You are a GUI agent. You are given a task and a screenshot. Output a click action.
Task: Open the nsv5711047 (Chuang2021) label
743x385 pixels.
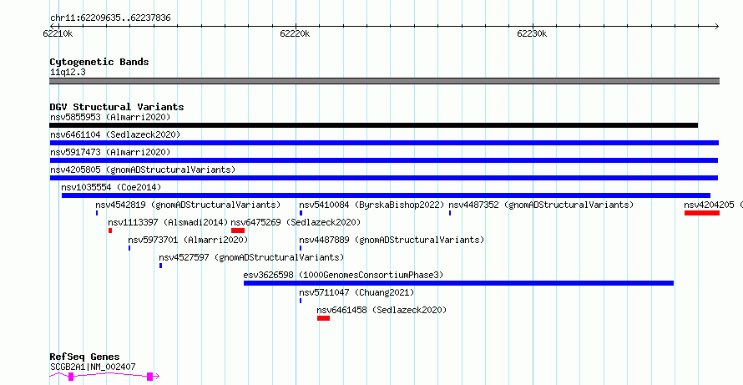click(x=356, y=292)
